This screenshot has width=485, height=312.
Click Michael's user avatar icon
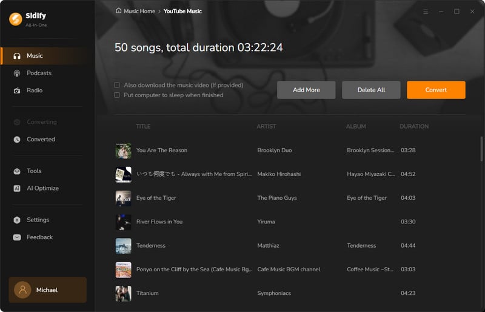click(22, 290)
